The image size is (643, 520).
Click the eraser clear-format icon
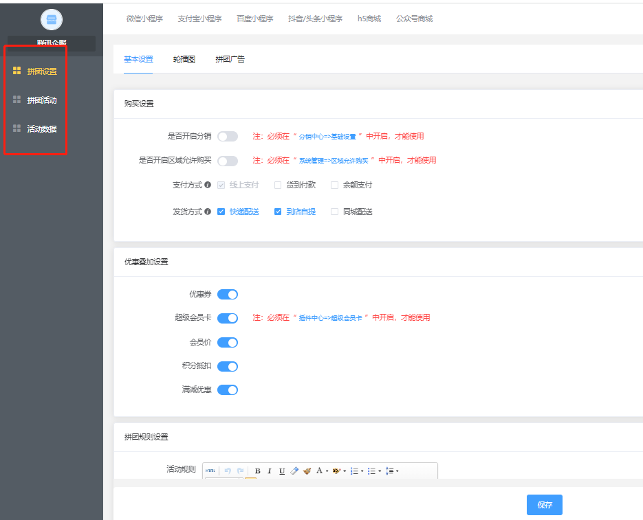(294, 471)
